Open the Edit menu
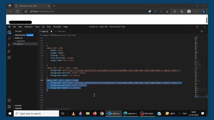Screen dimensions: 214x120 coord(20,27)
